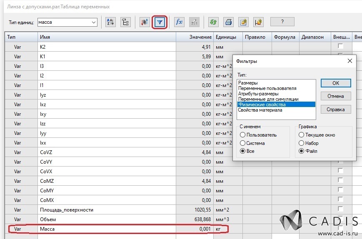Click the tree grouping toolbar icon
362x239 pixels.
125,22
